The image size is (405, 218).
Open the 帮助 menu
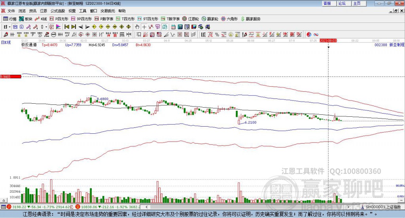122,11
